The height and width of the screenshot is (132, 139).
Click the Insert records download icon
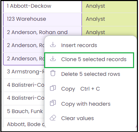(x=53, y=45)
